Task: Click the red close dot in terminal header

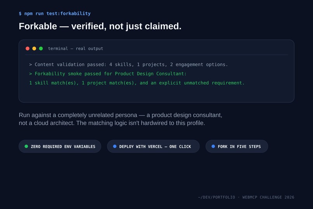Action: coord(28,48)
